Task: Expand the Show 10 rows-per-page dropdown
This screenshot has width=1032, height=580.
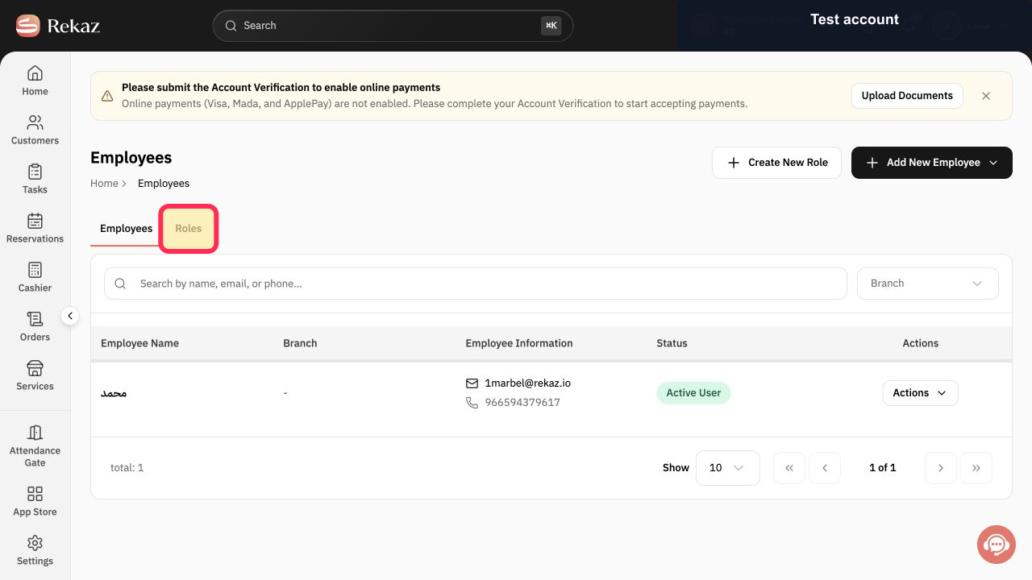Action: (727, 468)
